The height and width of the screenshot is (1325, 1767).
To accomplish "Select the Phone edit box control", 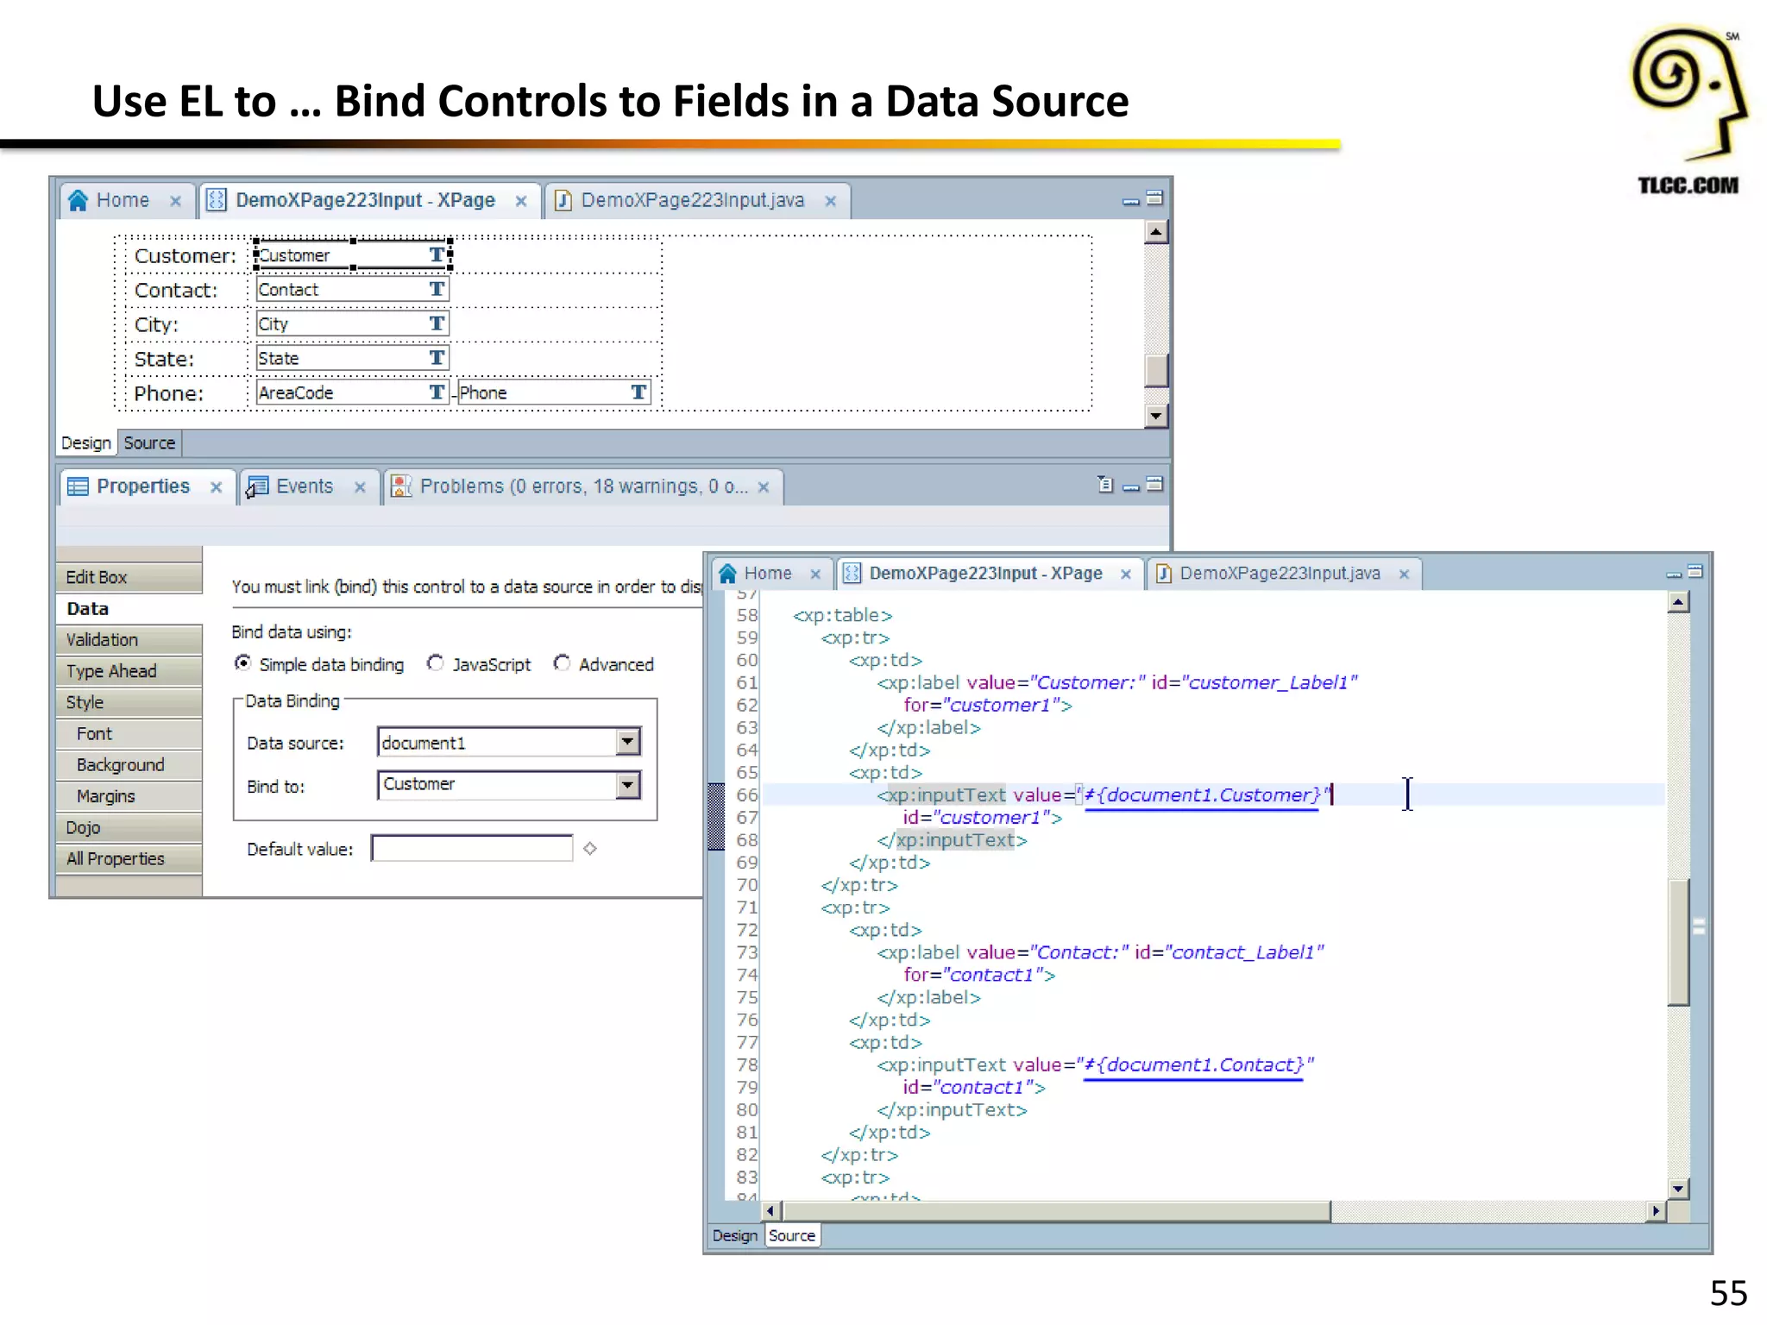I will pyautogui.click(x=554, y=392).
